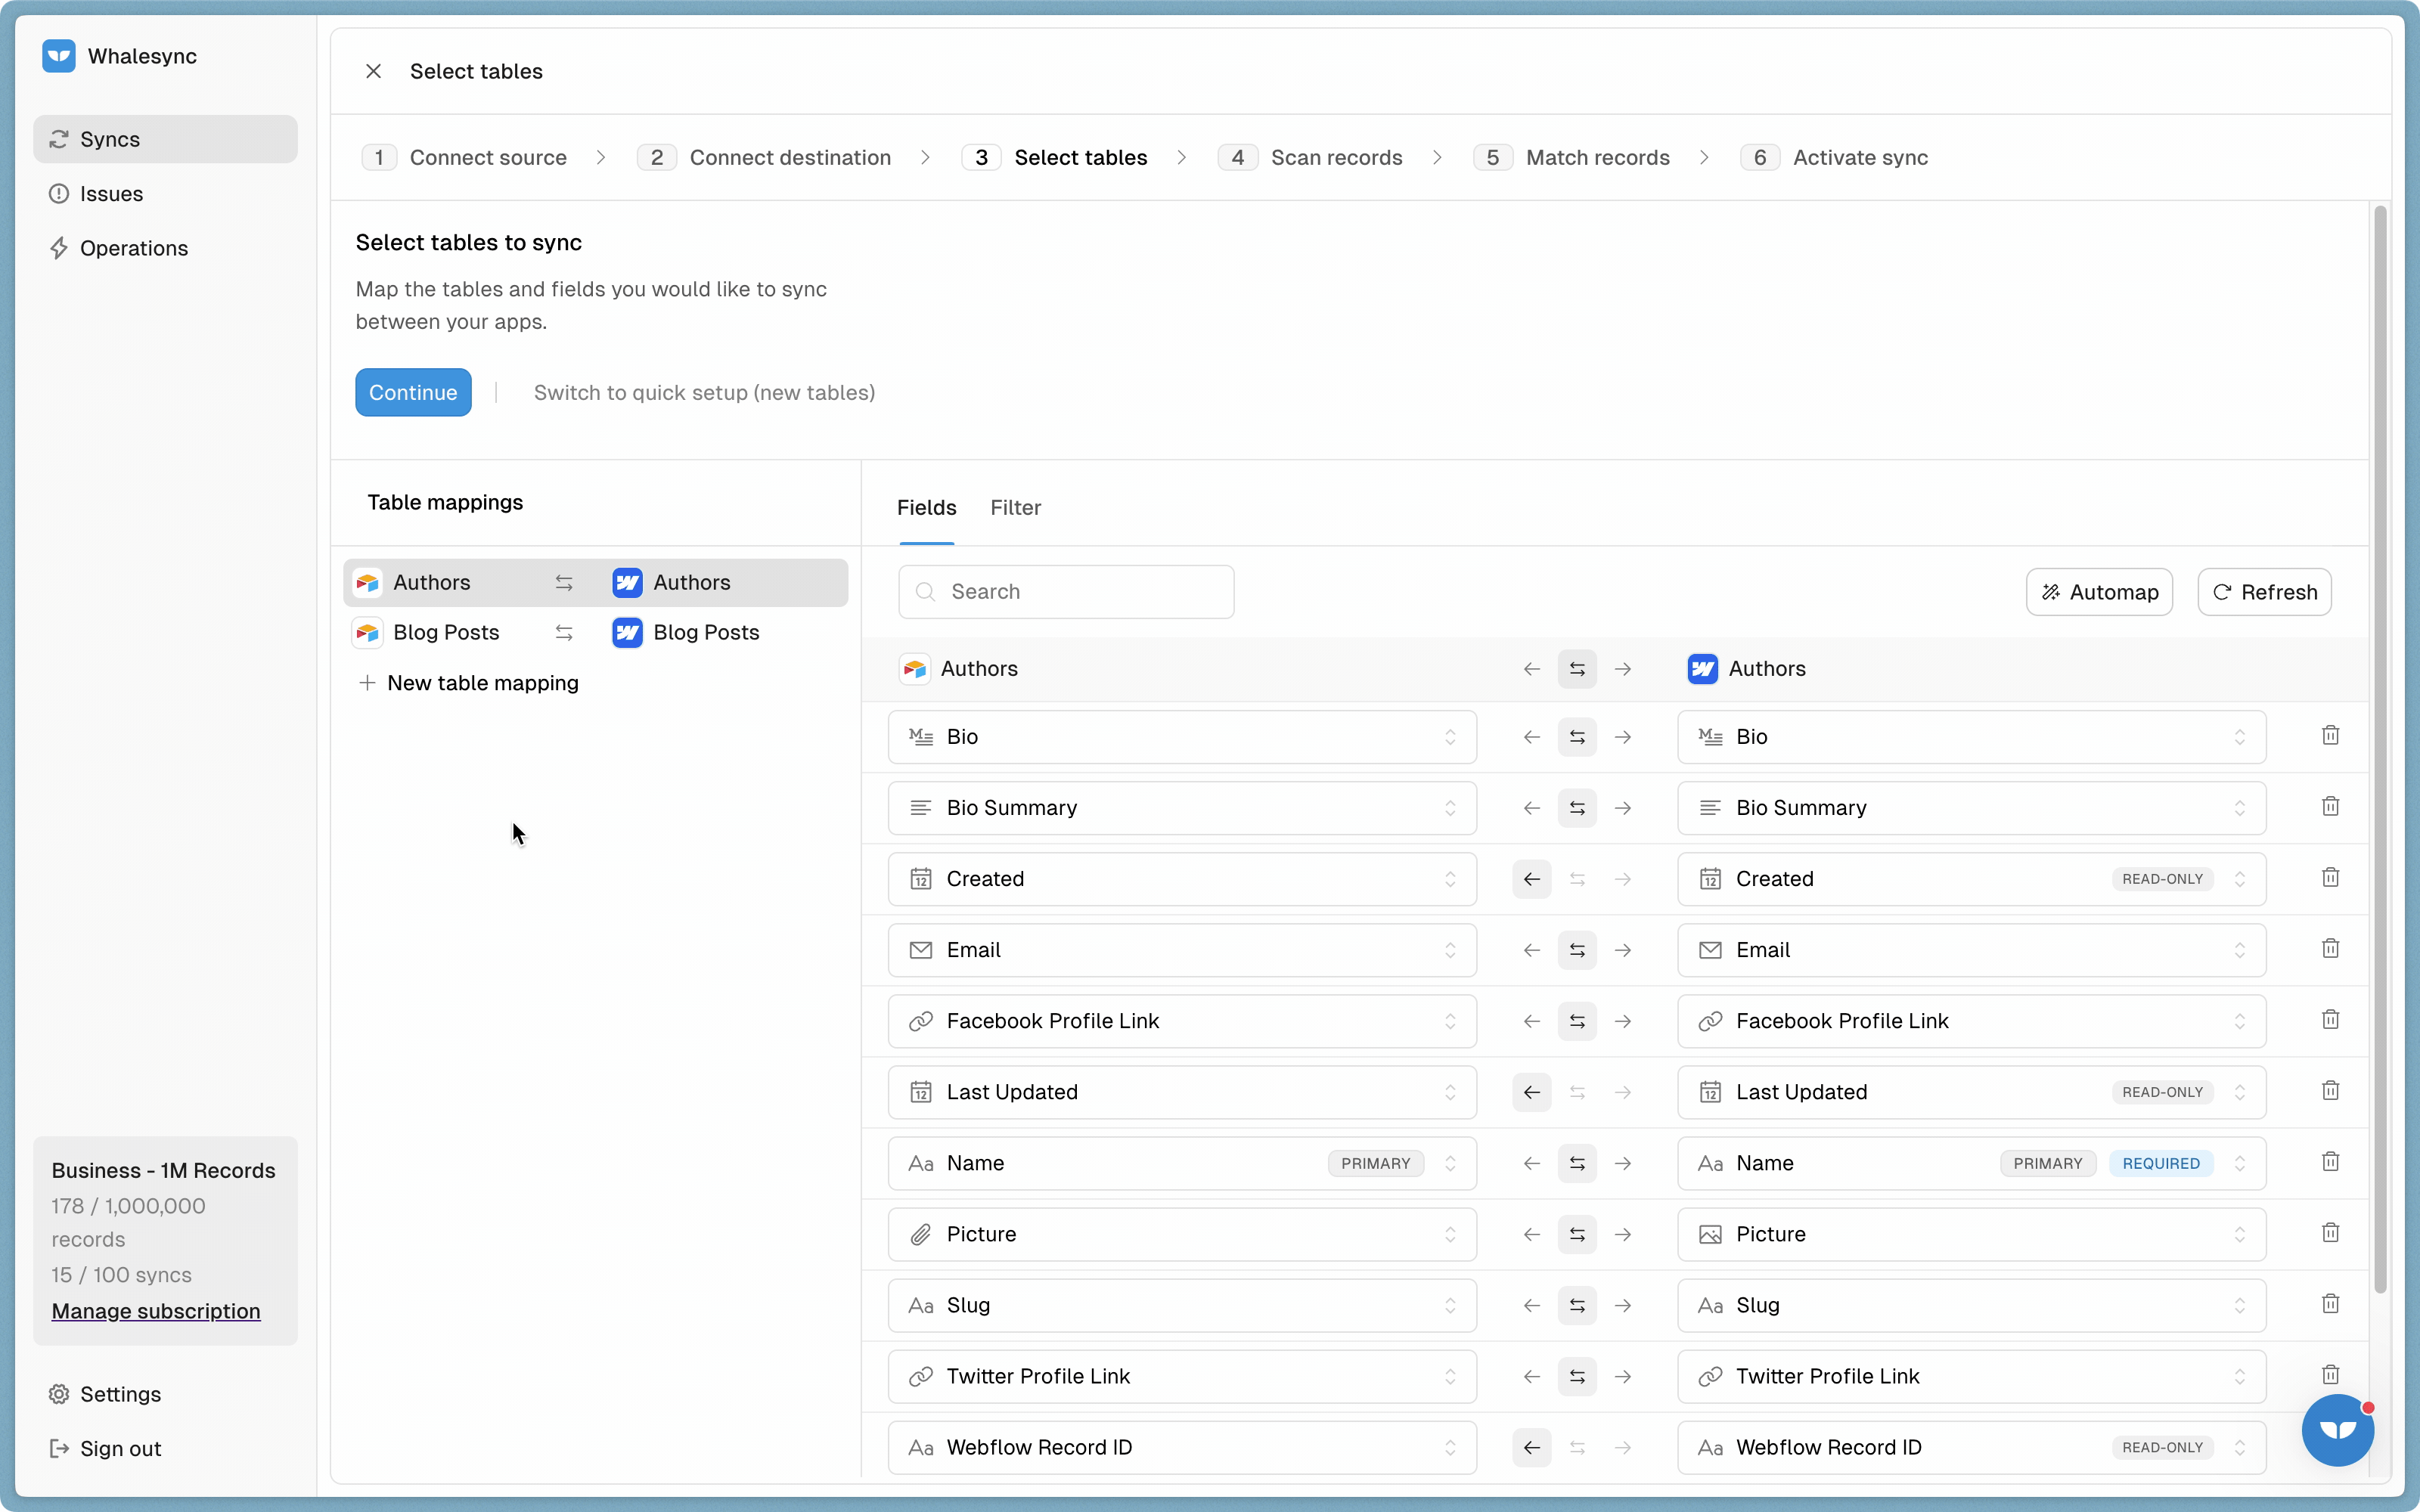Go to step 1 Connect source
This screenshot has width=2420, height=1512.
464,157
